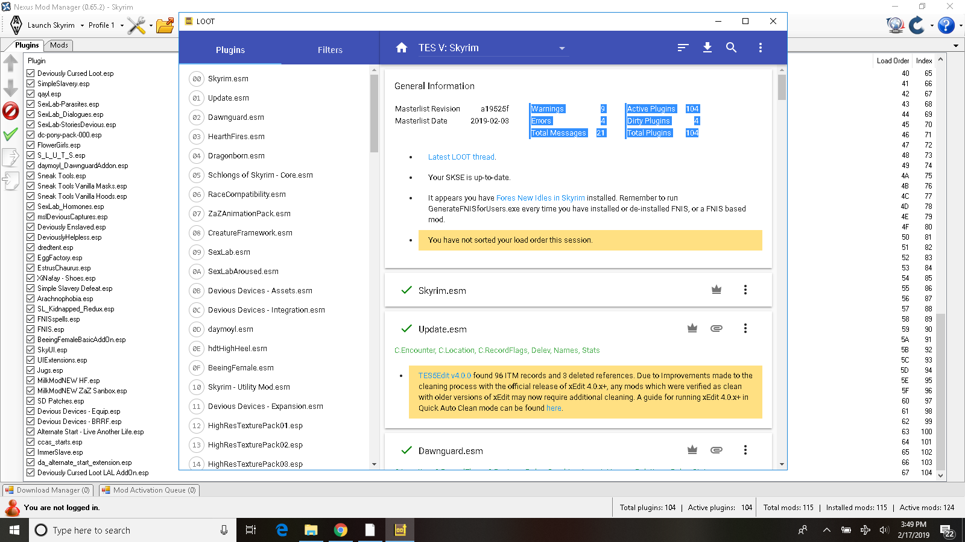The height and width of the screenshot is (542, 965).
Task: Switch to the Mods tab
Action: point(59,45)
